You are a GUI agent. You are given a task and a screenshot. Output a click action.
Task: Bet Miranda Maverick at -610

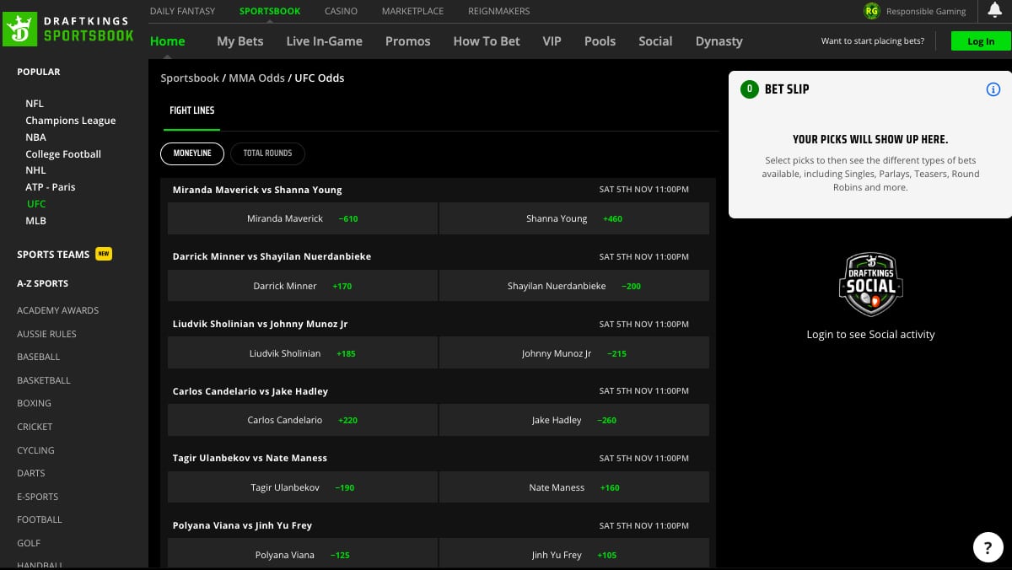[303, 218]
